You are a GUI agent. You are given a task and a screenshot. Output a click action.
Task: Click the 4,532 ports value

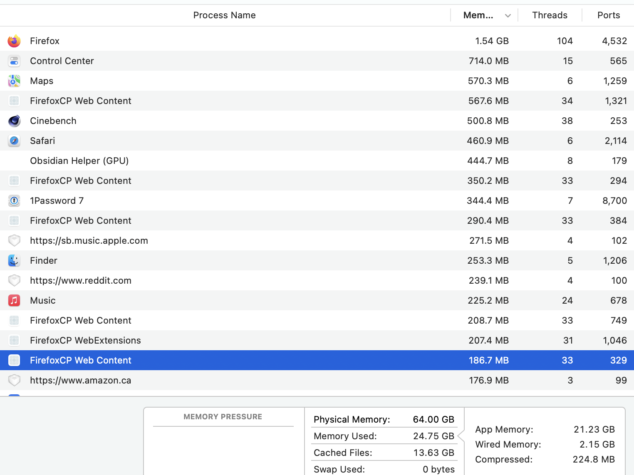pos(614,41)
